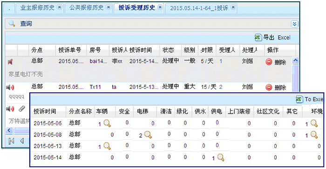Image resolution: width=326 pixels, height=169 pixels.
Task: Click the search magnifier icon beside 查询
Action: point(12,23)
